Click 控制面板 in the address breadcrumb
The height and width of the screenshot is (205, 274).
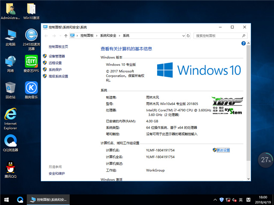87,36
